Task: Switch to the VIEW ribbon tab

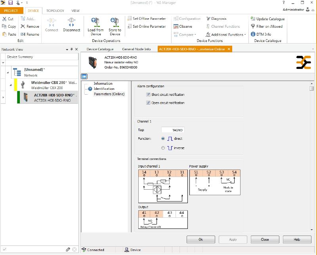Action: (75, 11)
